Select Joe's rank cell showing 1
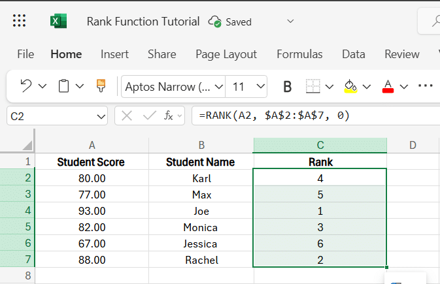The image size is (440, 284). point(320,210)
